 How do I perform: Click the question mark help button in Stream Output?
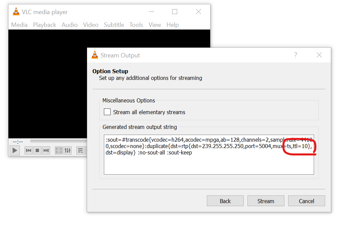(296, 55)
